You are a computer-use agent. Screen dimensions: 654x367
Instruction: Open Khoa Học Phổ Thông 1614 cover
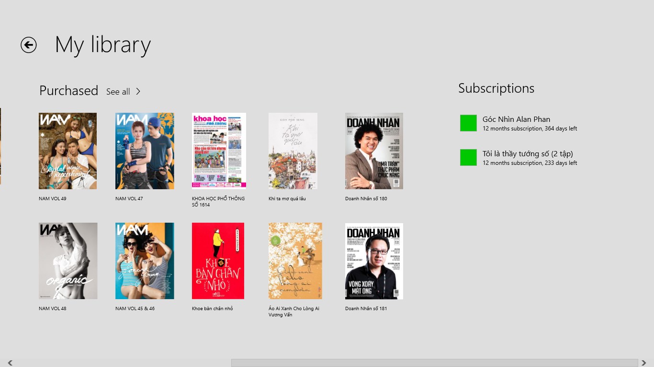[219, 151]
